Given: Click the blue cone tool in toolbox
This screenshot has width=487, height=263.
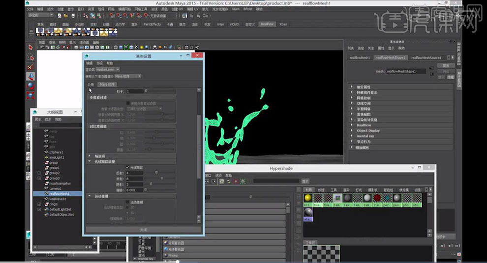Looking at the screenshot, I should coord(30,76).
